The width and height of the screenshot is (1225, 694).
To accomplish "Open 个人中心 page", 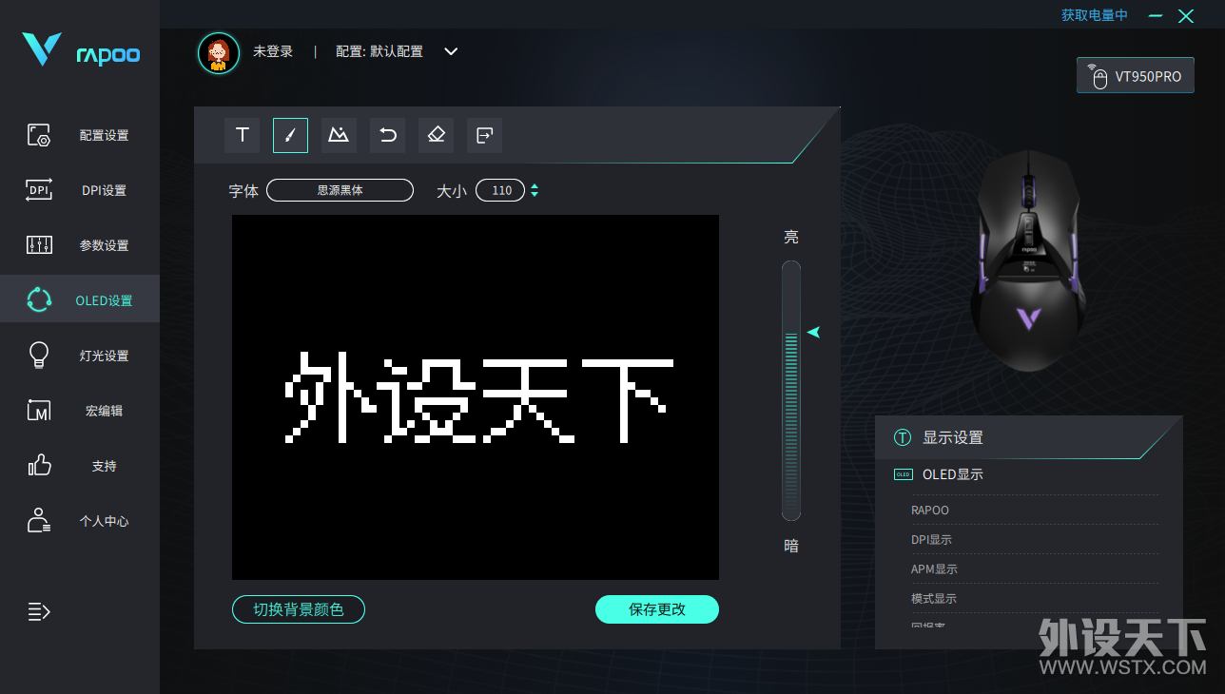I will click(x=104, y=522).
